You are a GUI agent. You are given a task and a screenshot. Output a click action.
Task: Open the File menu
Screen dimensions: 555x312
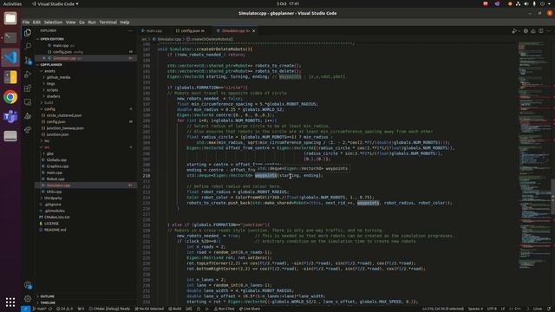point(26,23)
